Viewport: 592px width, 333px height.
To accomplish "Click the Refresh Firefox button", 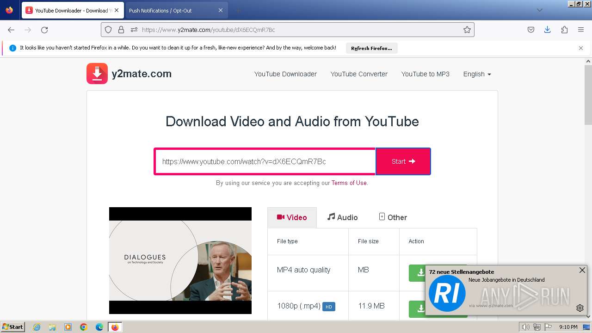I will click(371, 48).
